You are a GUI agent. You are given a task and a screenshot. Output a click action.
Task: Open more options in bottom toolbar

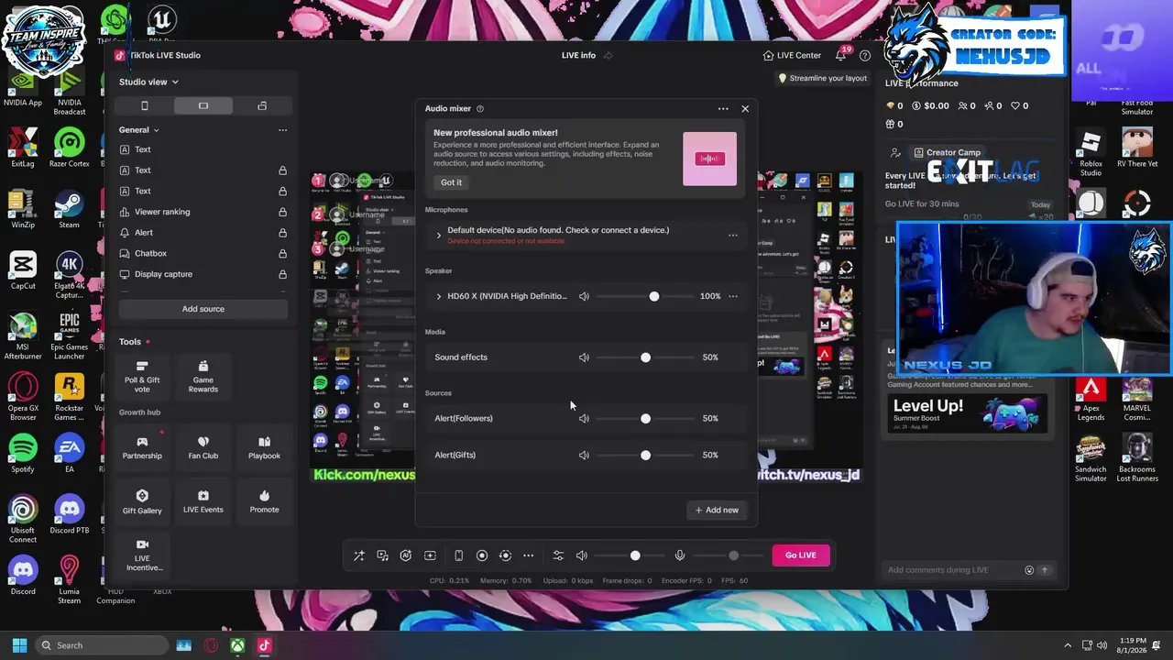528,555
